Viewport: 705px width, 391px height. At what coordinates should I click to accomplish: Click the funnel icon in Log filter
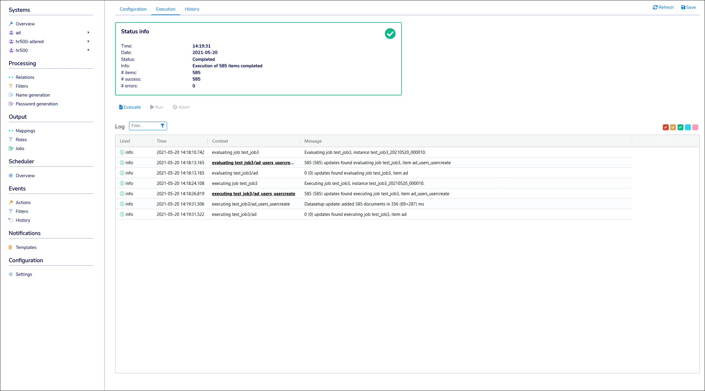pyautogui.click(x=162, y=126)
